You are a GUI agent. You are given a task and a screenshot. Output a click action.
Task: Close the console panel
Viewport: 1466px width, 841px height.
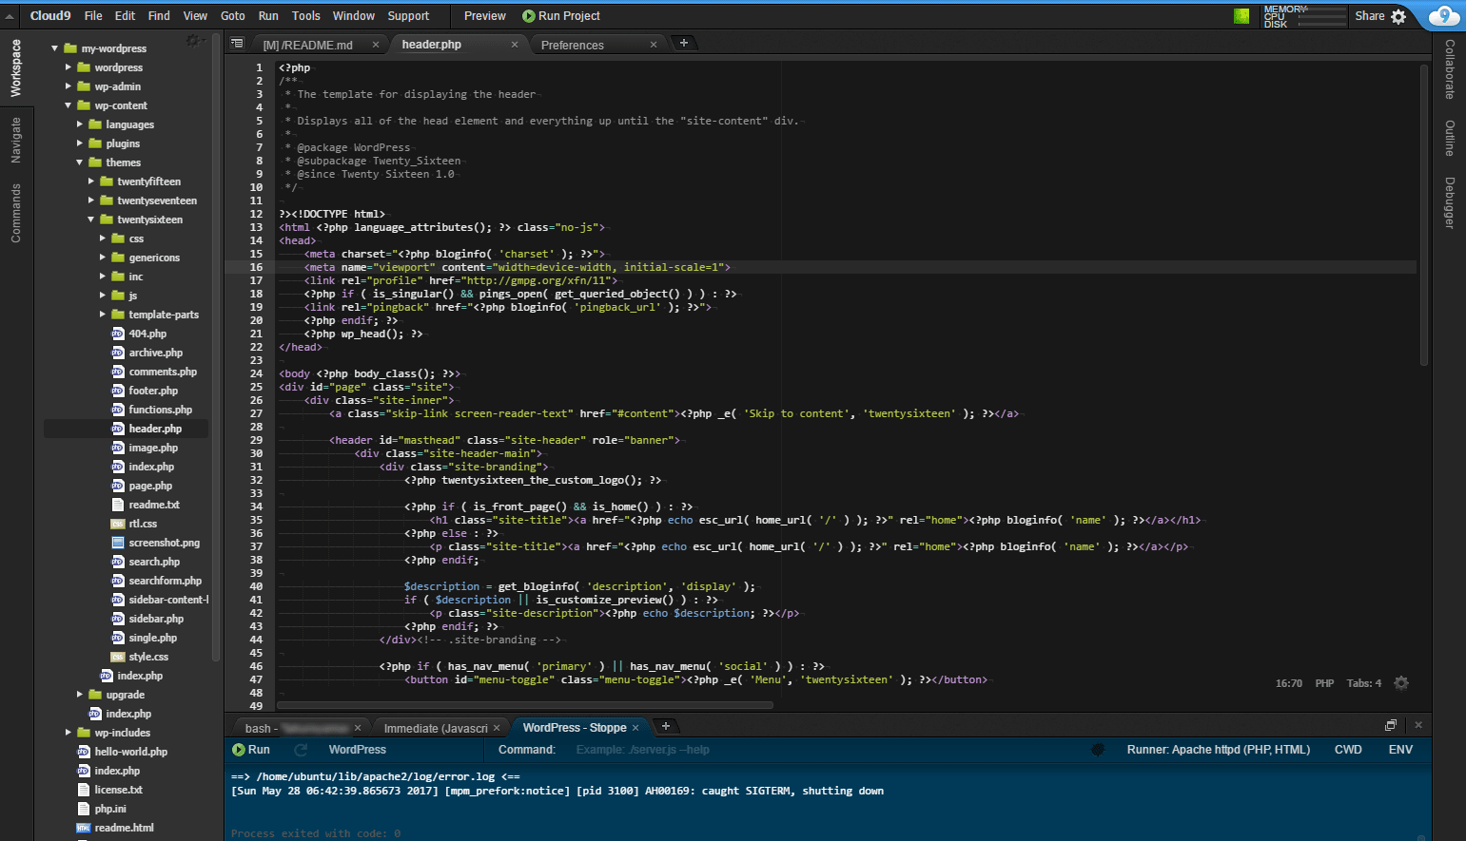click(1418, 725)
